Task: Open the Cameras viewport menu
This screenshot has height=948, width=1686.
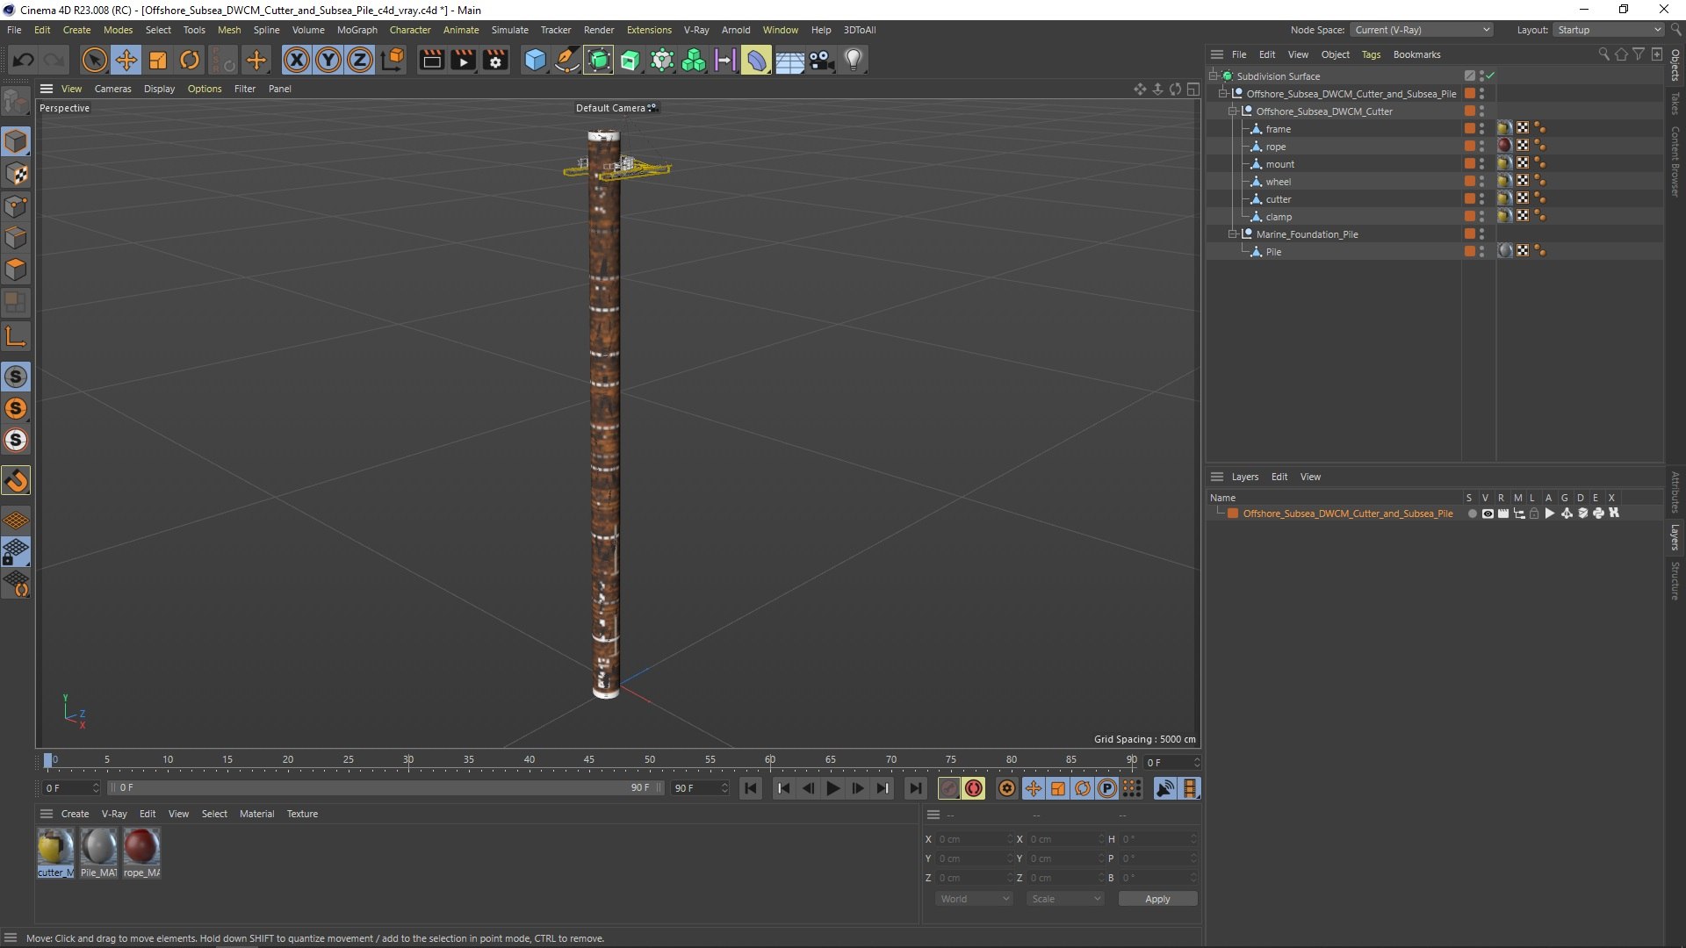Action: [x=112, y=89]
